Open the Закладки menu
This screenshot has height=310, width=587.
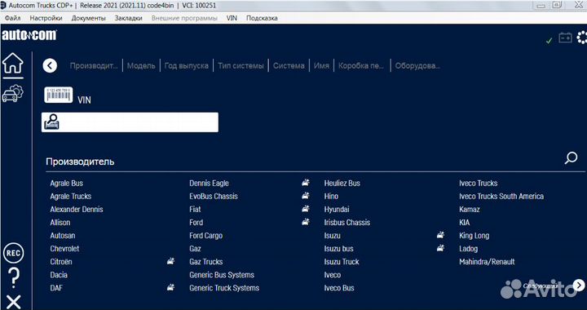(x=129, y=18)
